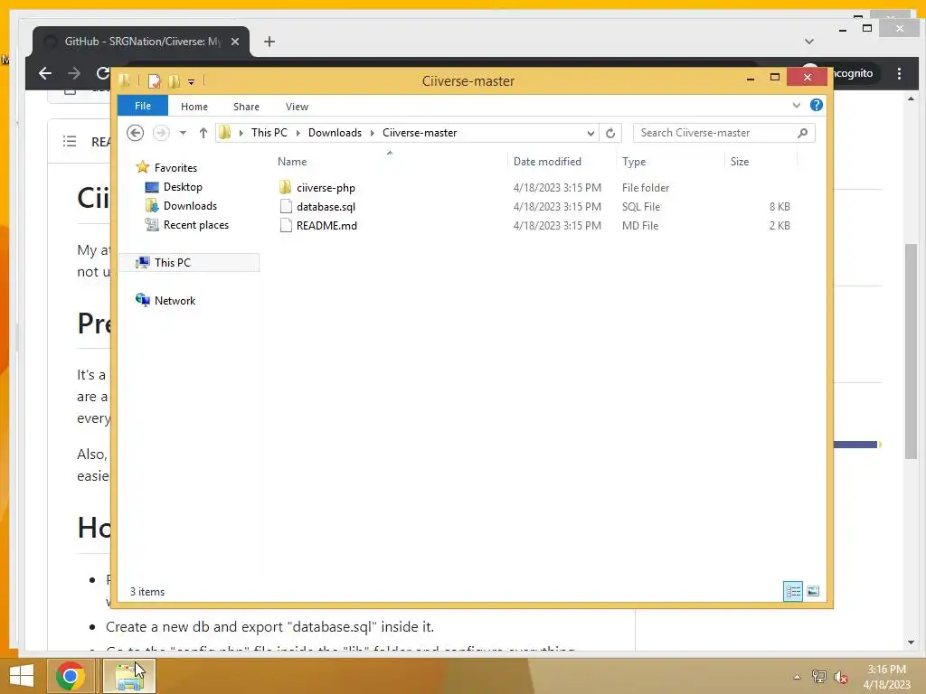Select Desktop in Favorites

(x=183, y=186)
